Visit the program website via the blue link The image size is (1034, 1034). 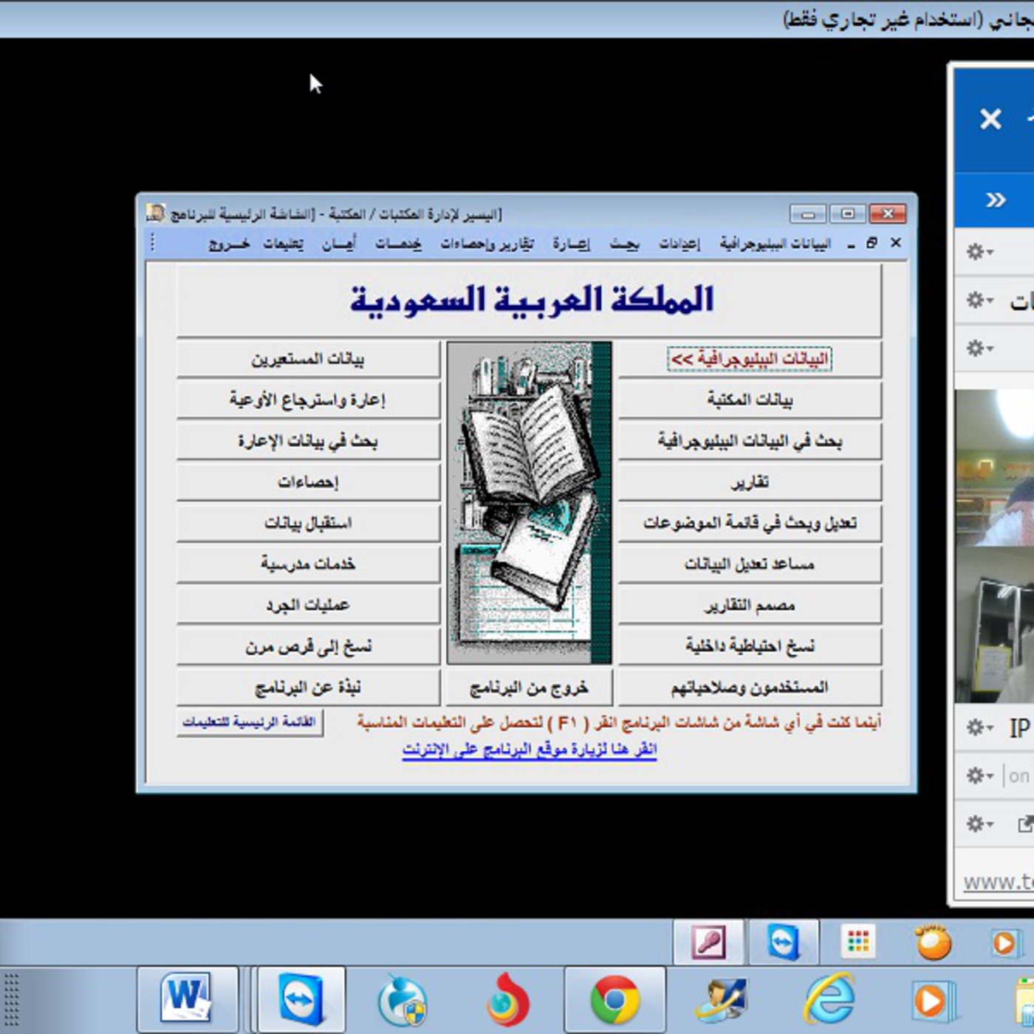[529, 750]
